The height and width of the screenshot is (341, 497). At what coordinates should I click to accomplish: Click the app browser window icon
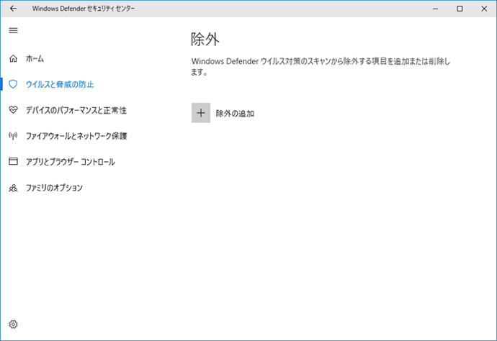(13, 161)
